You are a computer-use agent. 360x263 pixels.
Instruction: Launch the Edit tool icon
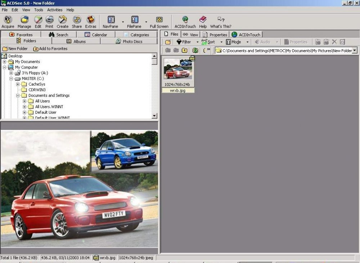[x=38, y=22]
